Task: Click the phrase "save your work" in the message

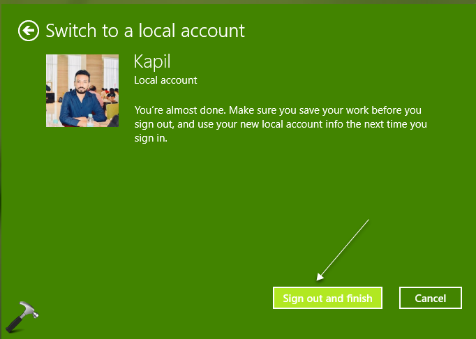Action: [333, 111]
